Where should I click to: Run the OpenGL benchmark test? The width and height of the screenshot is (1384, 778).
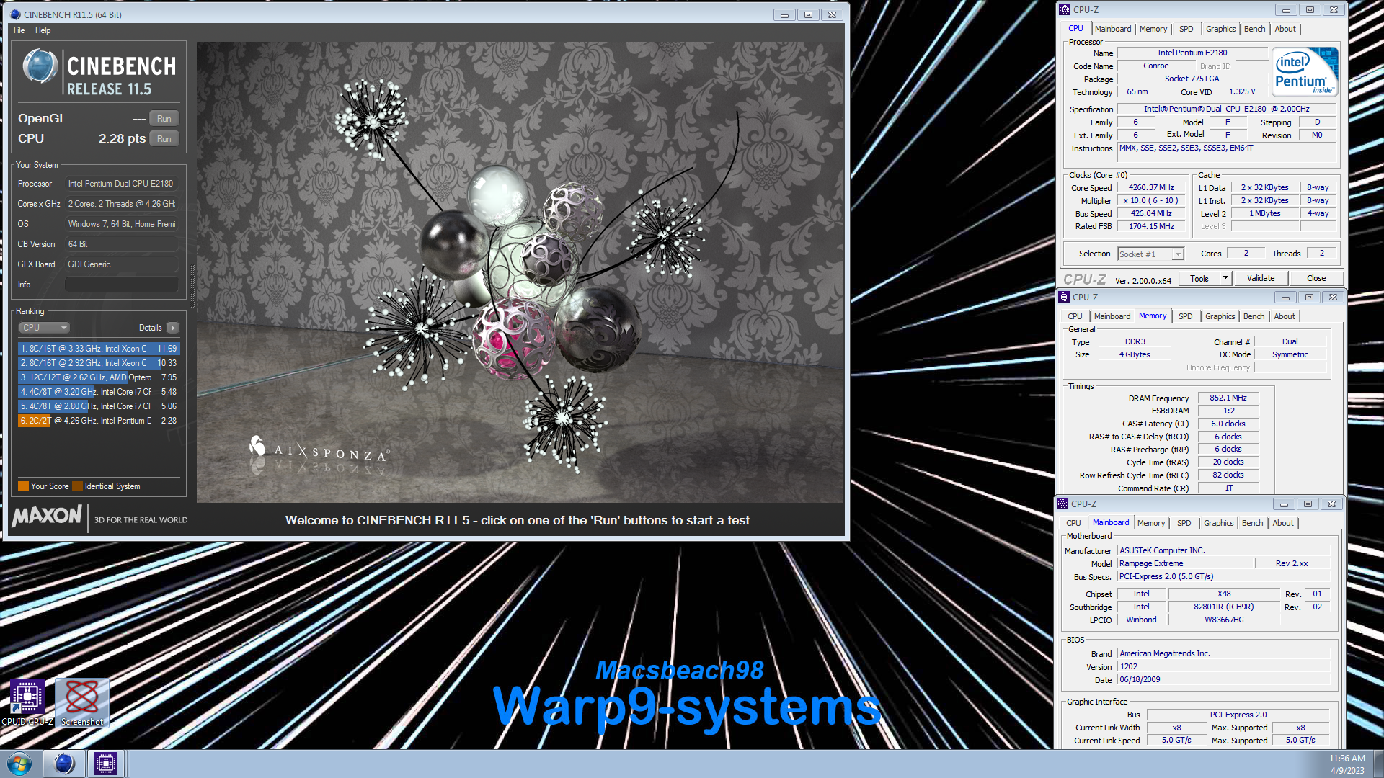point(164,119)
